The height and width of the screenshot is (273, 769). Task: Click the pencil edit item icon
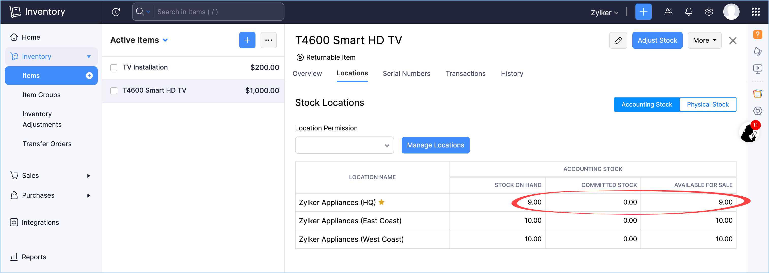coord(618,40)
